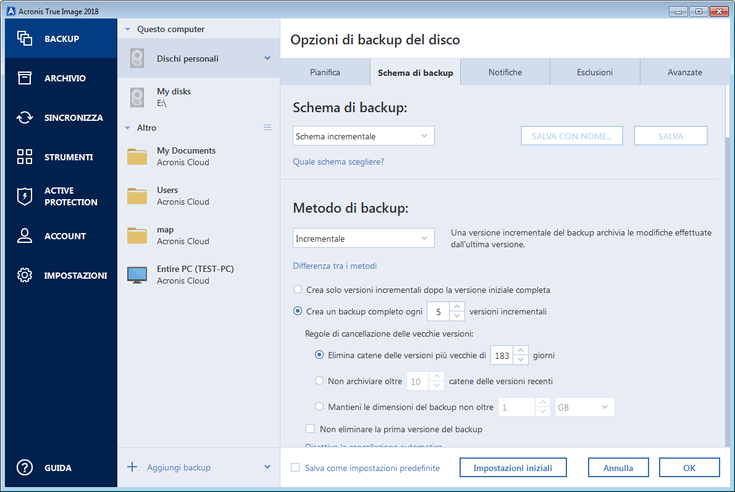Confirm with the OK button
The height and width of the screenshot is (492, 735).
(689, 468)
